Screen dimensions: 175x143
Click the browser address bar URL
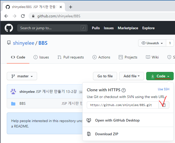click(59, 16)
